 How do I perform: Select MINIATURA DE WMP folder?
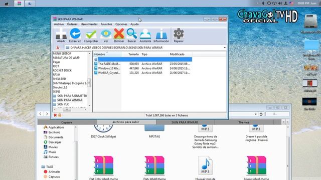click(x=66, y=58)
